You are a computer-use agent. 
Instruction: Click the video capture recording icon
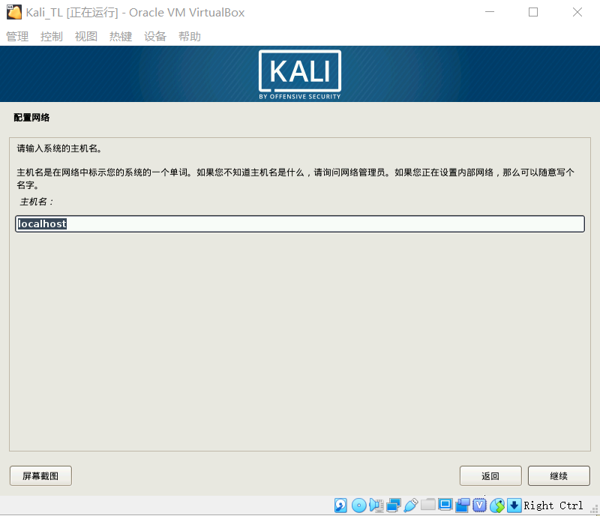coord(462,505)
